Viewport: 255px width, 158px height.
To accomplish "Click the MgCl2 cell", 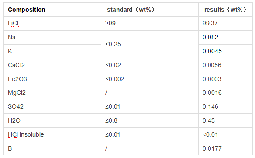I will [x=52, y=93].
